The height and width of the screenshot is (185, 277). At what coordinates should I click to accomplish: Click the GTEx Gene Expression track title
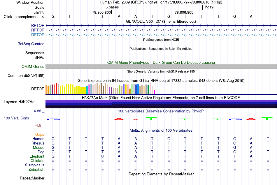point(161,81)
